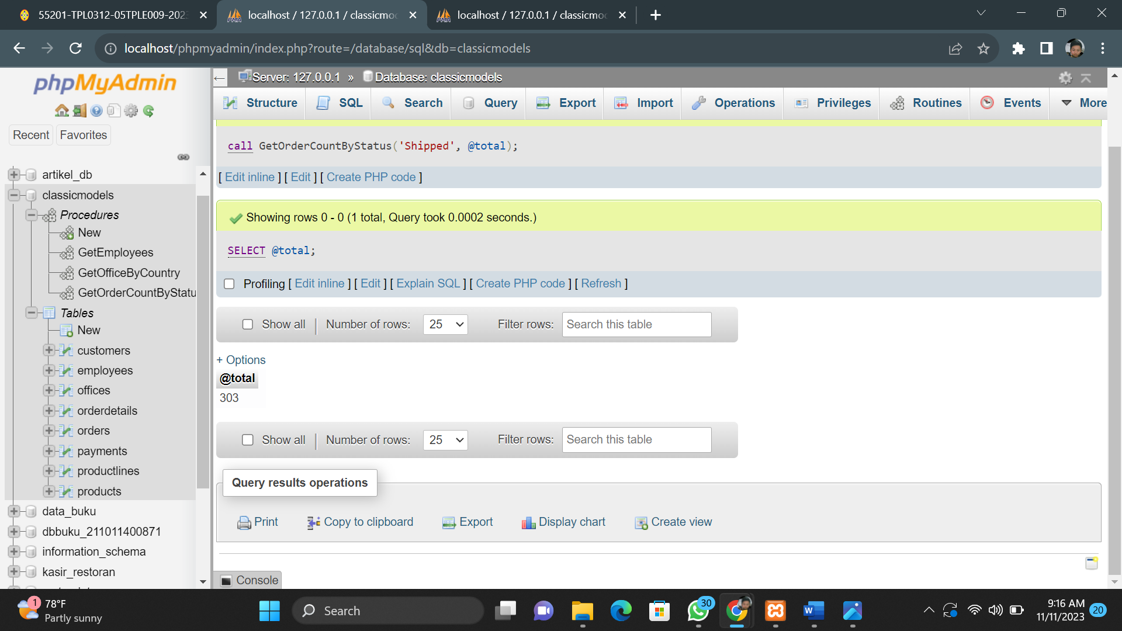Open File Explorer from taskbar
The height and width of the screenshot is (631, 1122).
[583, 611]
